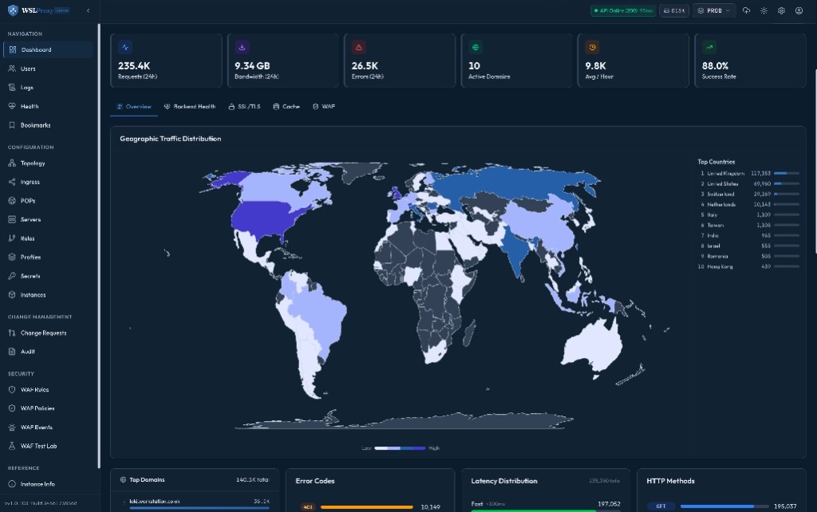Click the sidebar vertical scrollbar
The height and width of the screenshot is (512, 817).
[98, 246]
